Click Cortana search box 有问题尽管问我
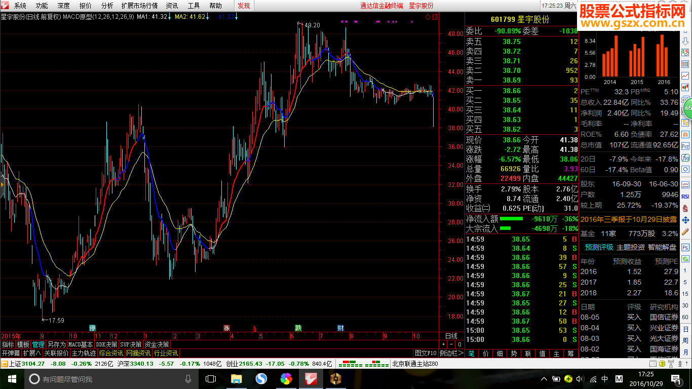Screen dimensions: 692x389 click(111, 379)
